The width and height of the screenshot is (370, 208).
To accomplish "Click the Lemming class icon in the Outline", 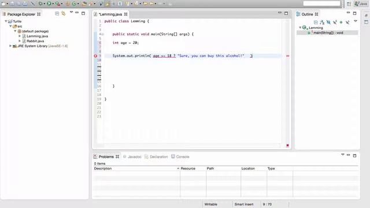I will (x=305, y=28).
